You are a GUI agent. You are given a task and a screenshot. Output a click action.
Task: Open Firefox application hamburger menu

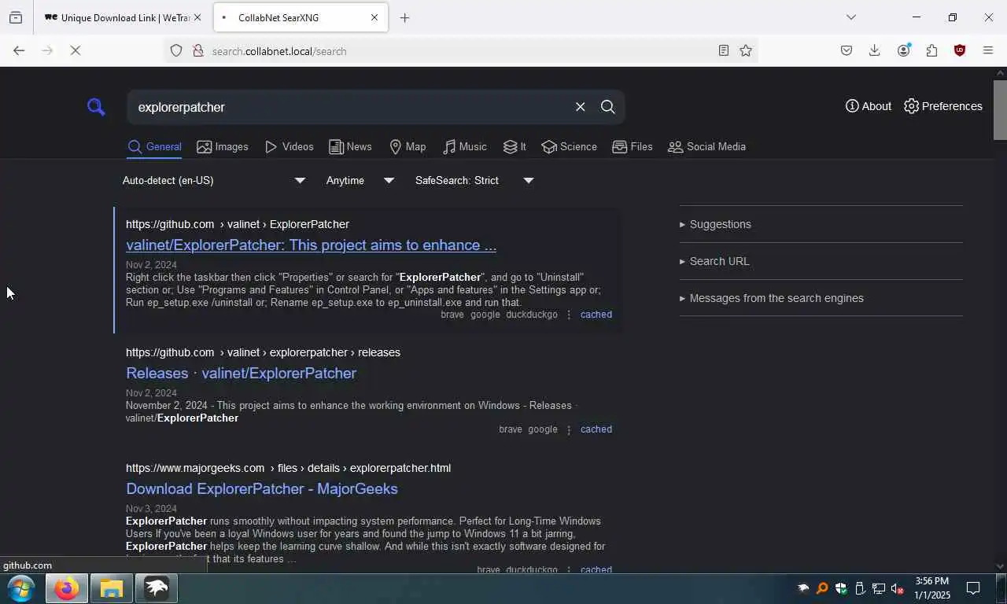pos(988,51)
